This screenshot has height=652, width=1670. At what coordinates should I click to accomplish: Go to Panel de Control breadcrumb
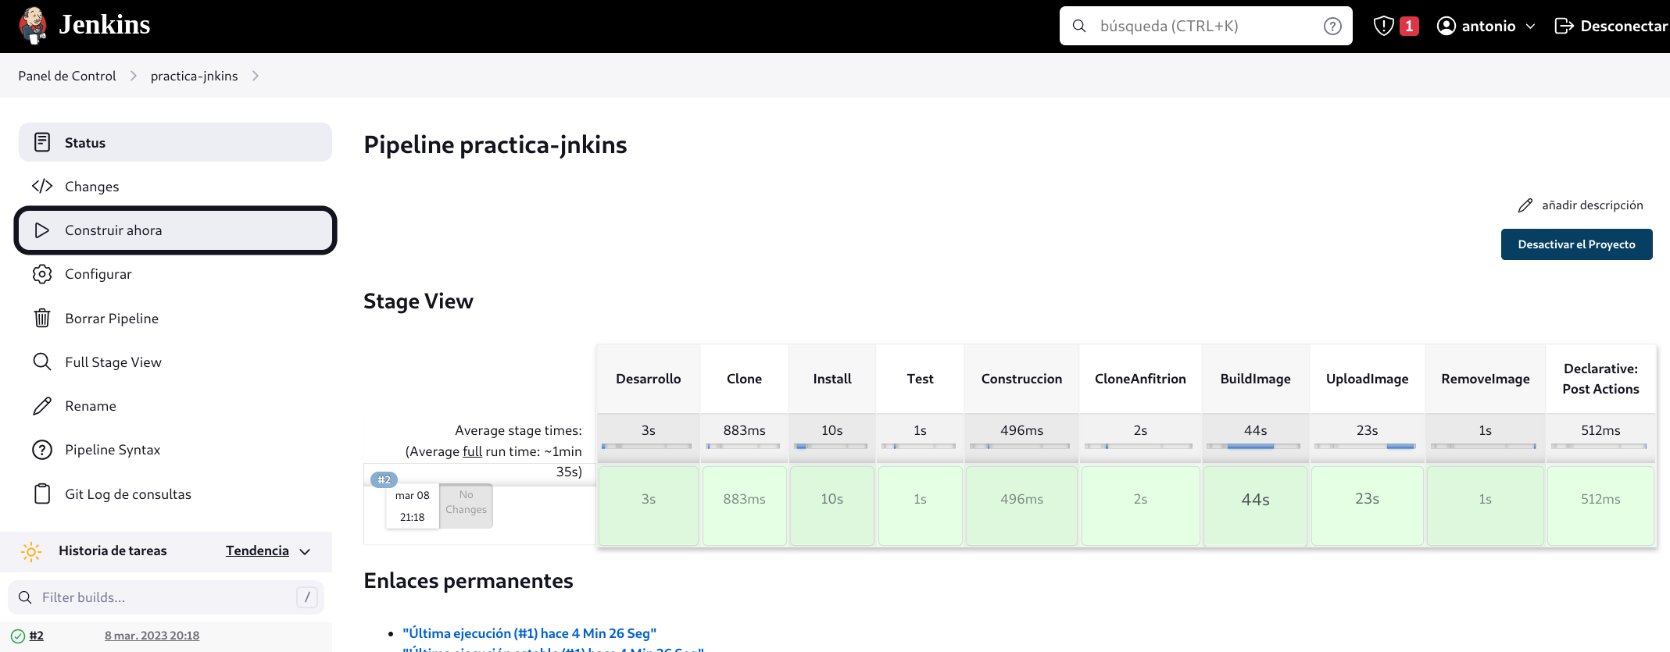67,76
